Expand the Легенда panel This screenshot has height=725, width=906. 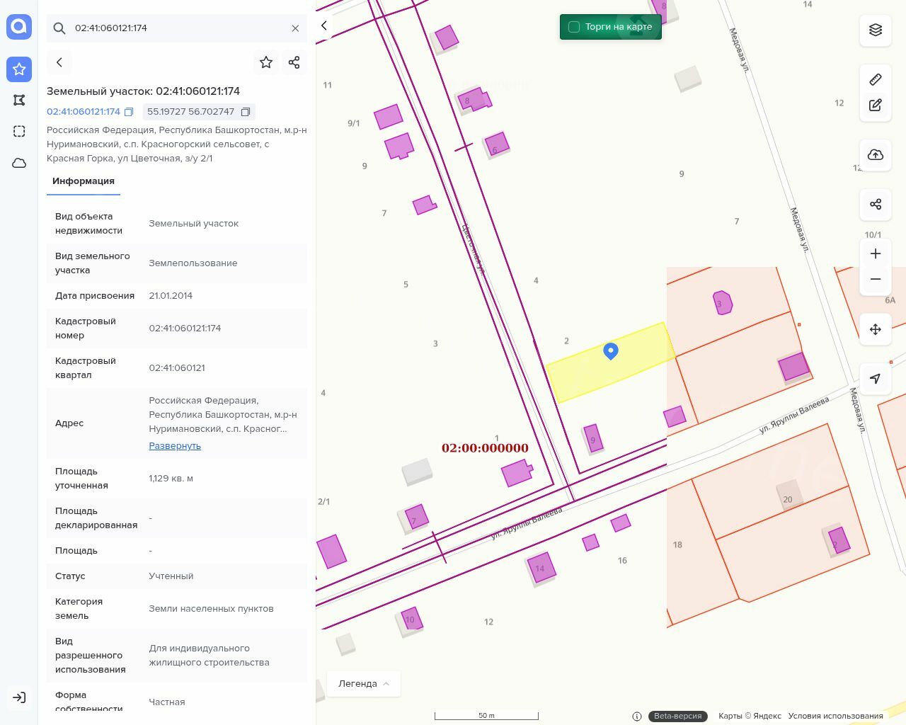click(x=364, y=683)
